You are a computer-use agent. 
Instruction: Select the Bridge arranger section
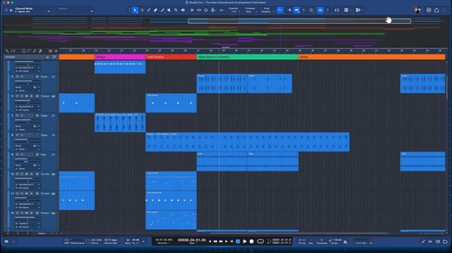[119, 56]
